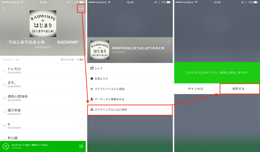
Task: Tap battery indicator in left status bar
Action: coord(82,2)
